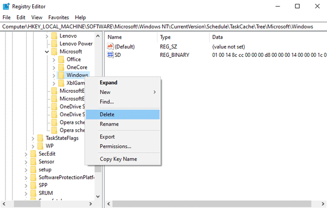Expand the TaskStateFlags key
The image size is (327, 208).
click(x=33, y=139)
